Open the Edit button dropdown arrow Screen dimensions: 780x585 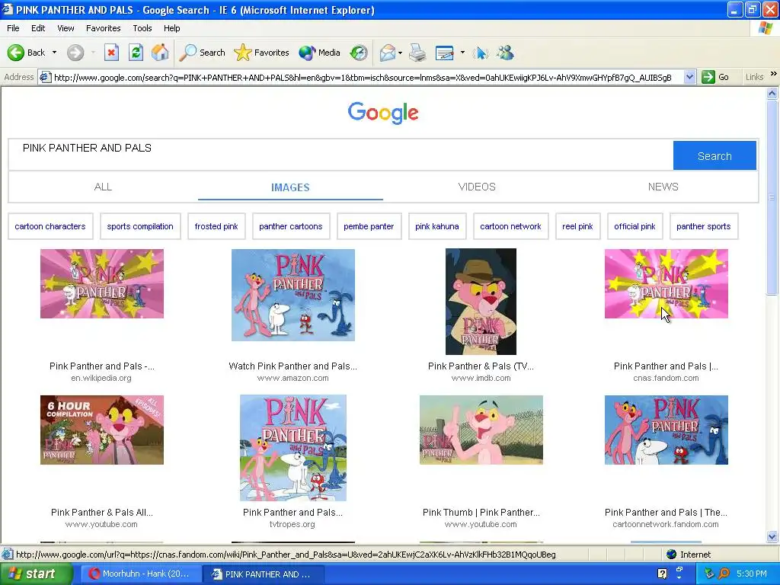pos(462,53)
